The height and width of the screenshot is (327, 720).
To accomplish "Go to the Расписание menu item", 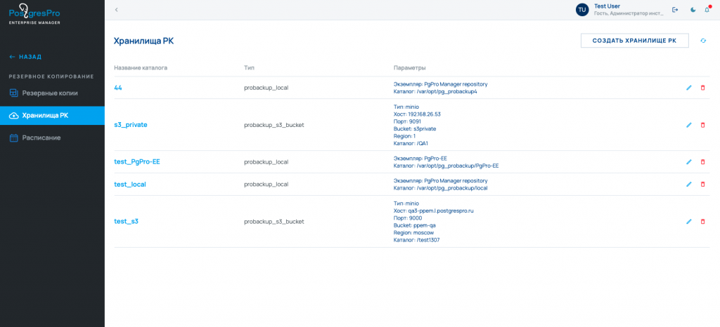I will pos(41,138).
